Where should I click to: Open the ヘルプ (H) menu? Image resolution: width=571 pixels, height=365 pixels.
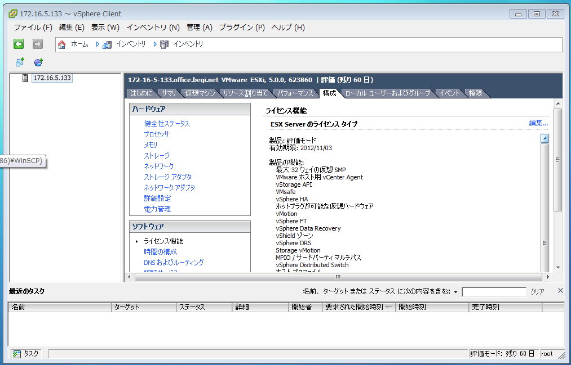pos(288,28)
